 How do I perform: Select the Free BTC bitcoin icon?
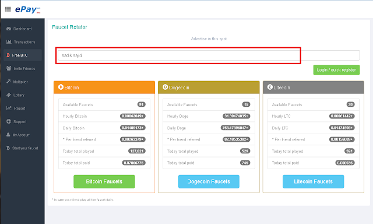tap(8, 55)
